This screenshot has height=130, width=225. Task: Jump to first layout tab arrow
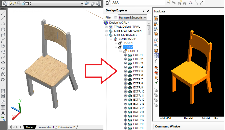pyautogui.click(x=10, y=127)
